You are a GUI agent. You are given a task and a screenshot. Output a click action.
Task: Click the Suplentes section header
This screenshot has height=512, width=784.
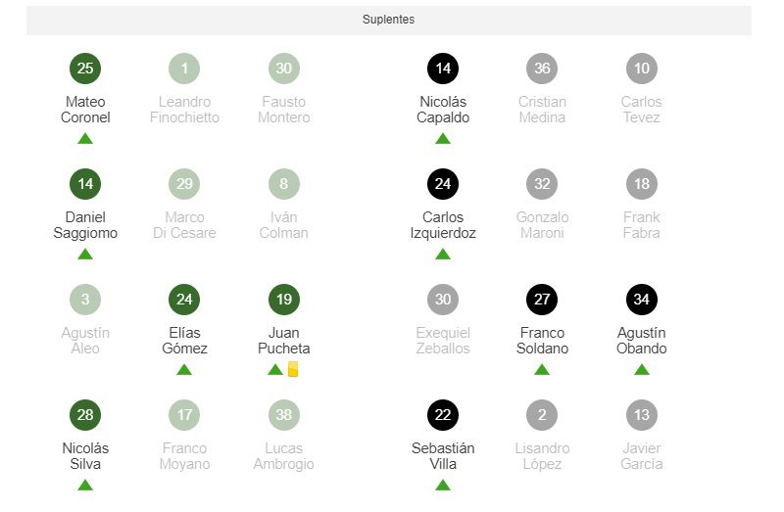click(x=389, y=20)
